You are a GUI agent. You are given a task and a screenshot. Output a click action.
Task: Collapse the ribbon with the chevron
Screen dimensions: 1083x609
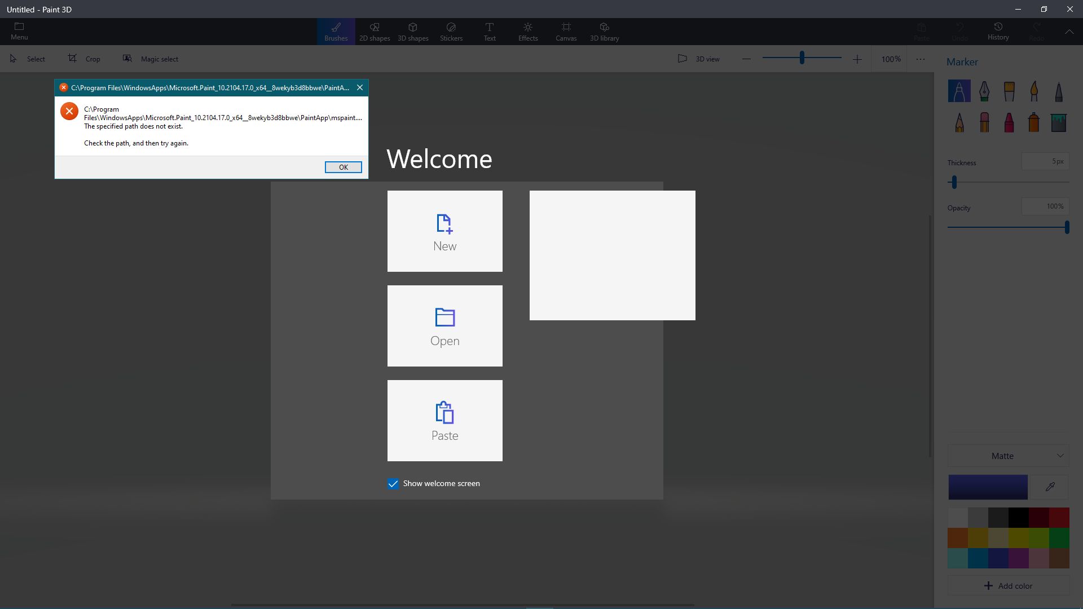pos(1069,32)
